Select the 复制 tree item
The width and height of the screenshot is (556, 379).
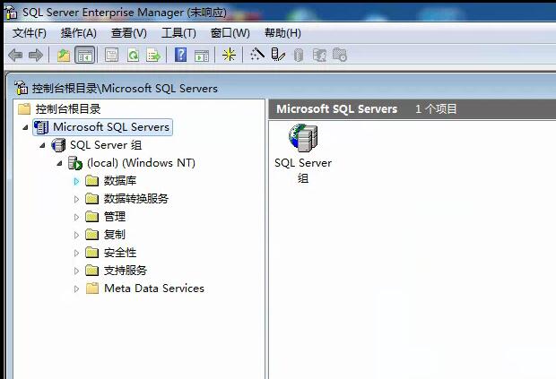coord(115,235)
